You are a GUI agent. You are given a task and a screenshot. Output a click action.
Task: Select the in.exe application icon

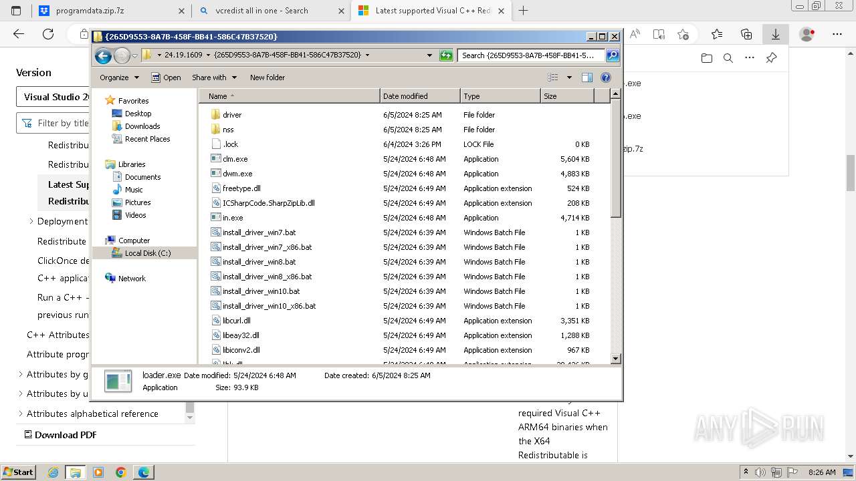click(x=215, y=218)
